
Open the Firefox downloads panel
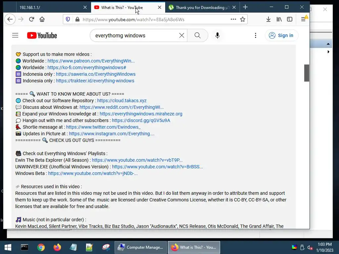[x=268, y=20]
